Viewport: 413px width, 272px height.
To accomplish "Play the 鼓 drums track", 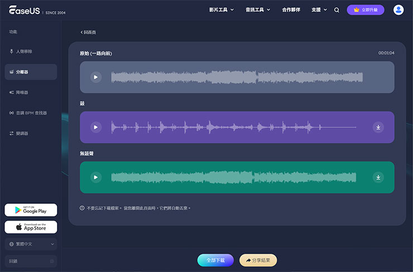I will [96, 127].
